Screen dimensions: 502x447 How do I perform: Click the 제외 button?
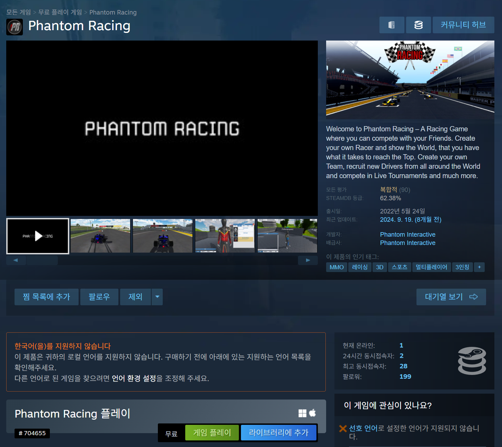[x=135, y=297]
